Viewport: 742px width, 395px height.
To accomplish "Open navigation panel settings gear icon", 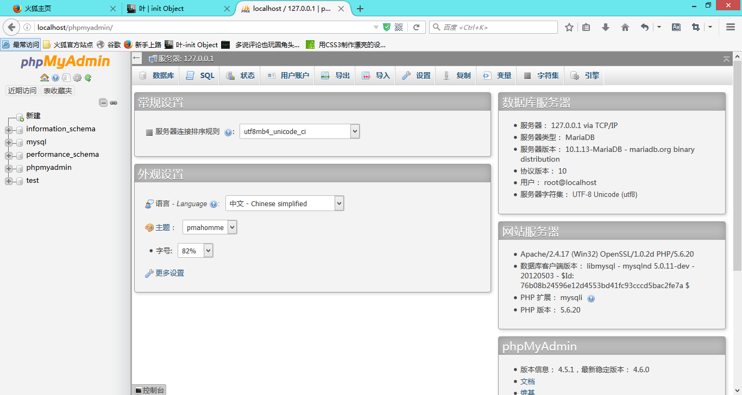I will [x=77, y=78].
